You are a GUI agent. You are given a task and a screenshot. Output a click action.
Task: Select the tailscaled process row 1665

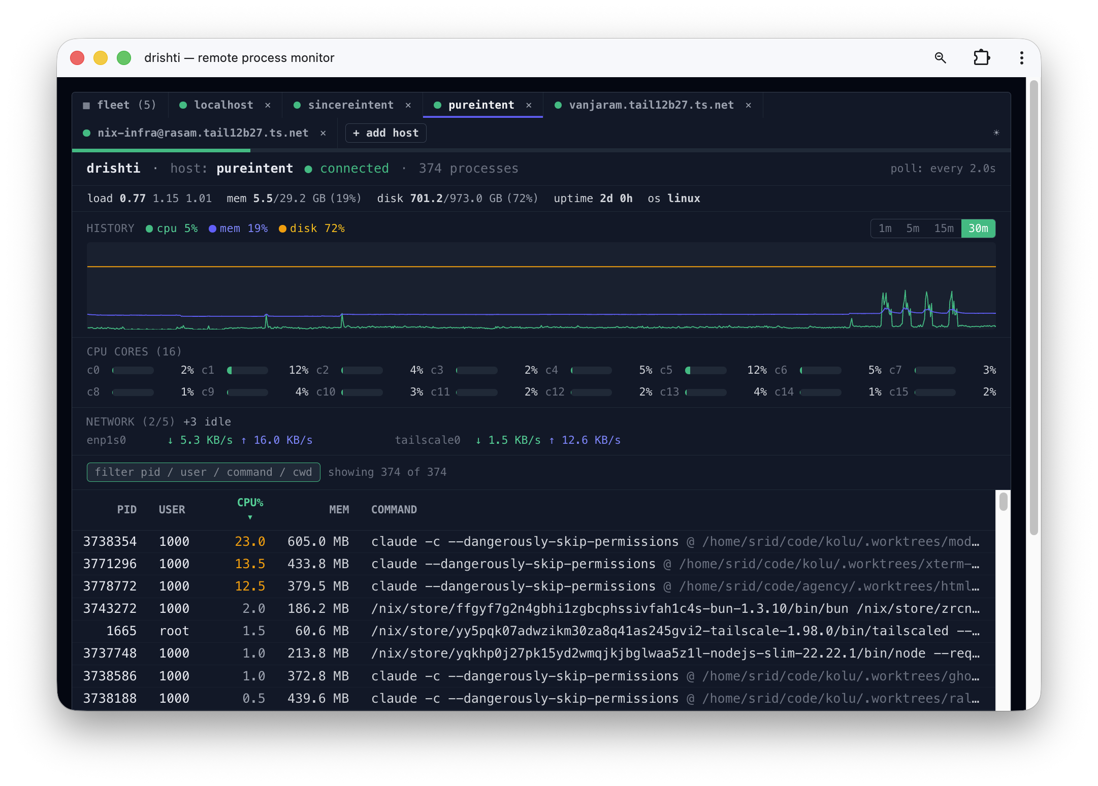[533, 631]
